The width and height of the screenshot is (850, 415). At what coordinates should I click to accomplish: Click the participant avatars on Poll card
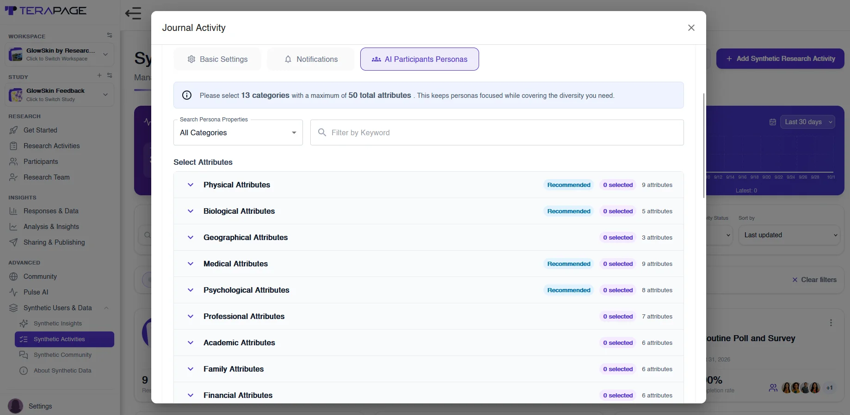801,388
